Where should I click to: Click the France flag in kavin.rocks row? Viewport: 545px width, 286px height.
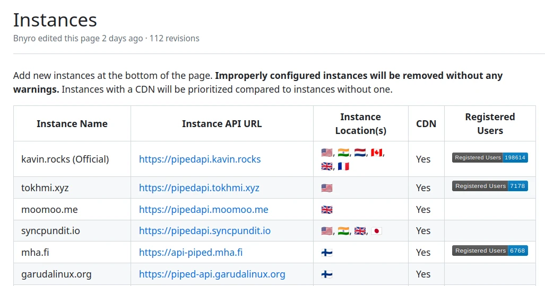tap(343, 166)
